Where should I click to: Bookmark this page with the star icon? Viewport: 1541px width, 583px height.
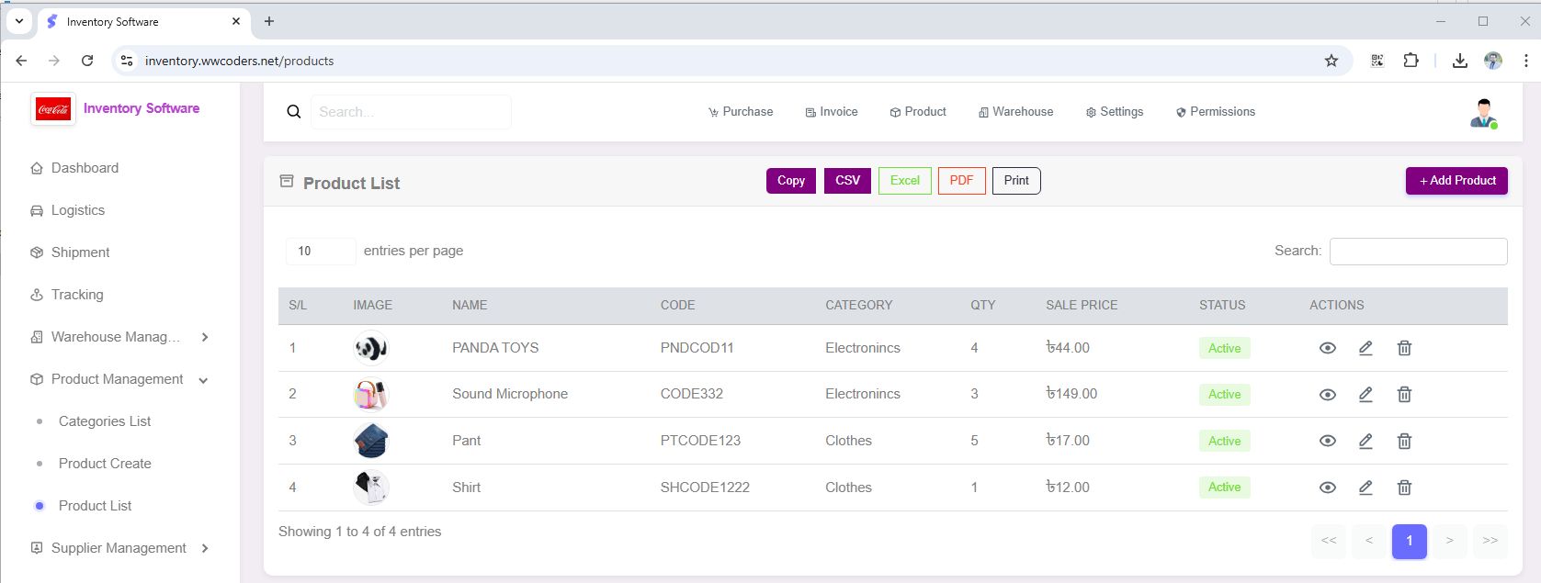pos(1331,61)
